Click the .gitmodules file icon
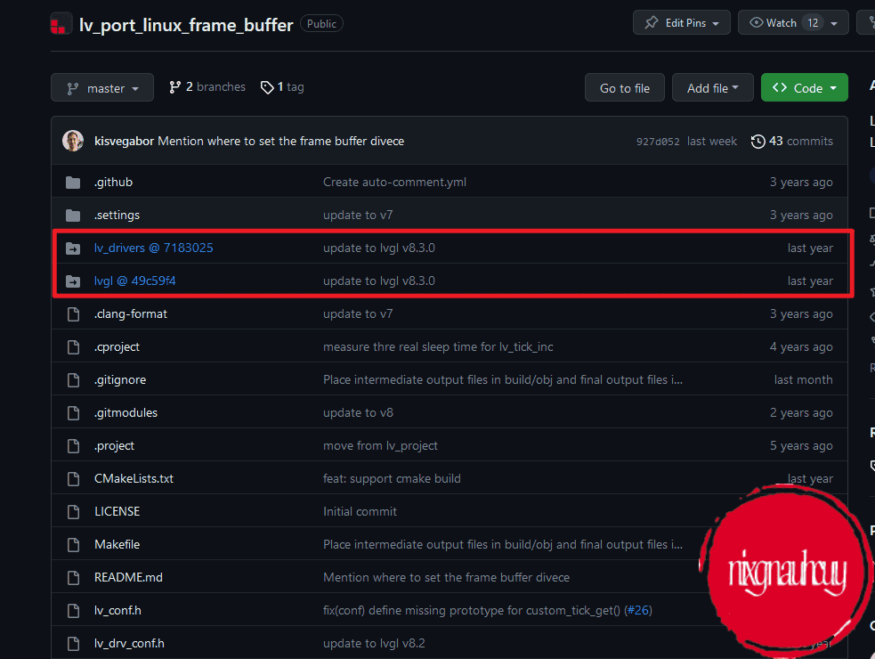The height and width of the screenshot is (659, 875). [73, 412]
